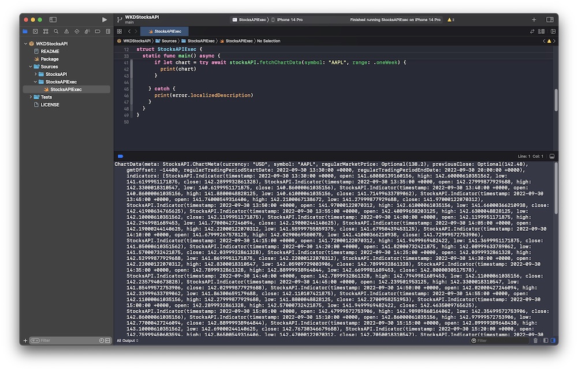Toggle the inspectors panel at top right
Viewport: 578px width, 371px height.
(x=550, y=20)
